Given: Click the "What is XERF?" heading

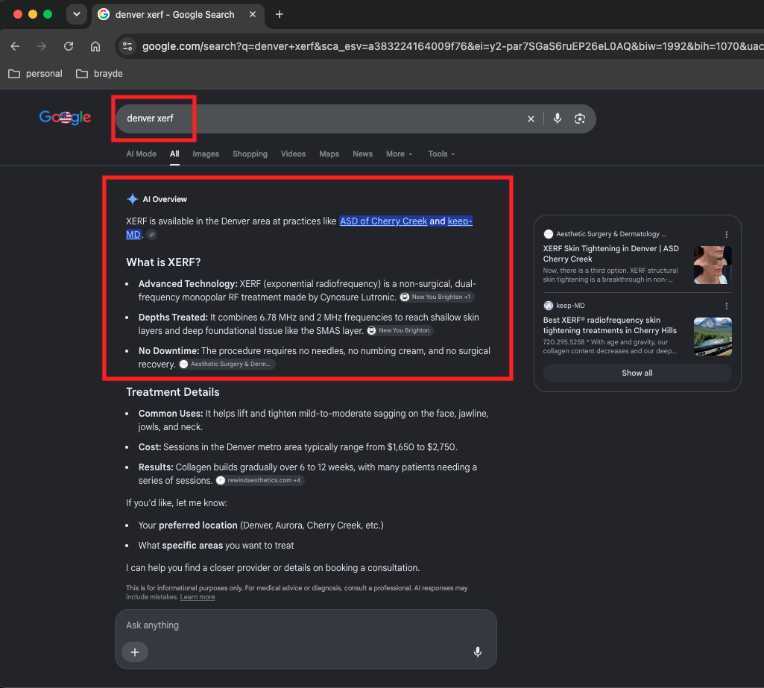Looking at the screenshot, I should click(163, 262).
